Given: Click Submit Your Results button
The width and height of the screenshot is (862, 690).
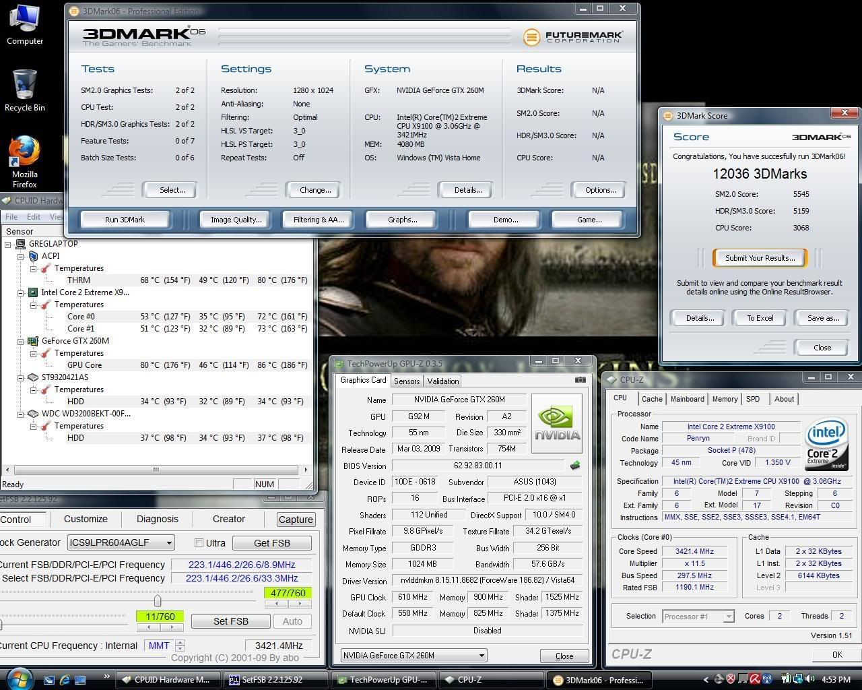Looking at the screenshot, I should pos(760,258).
